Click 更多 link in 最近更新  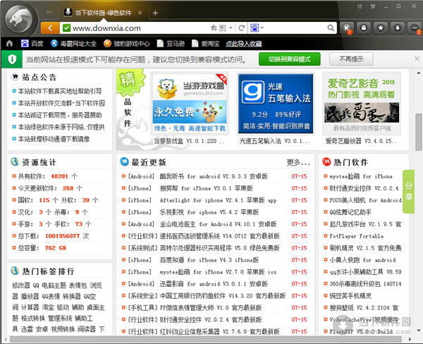coord(298,162)
